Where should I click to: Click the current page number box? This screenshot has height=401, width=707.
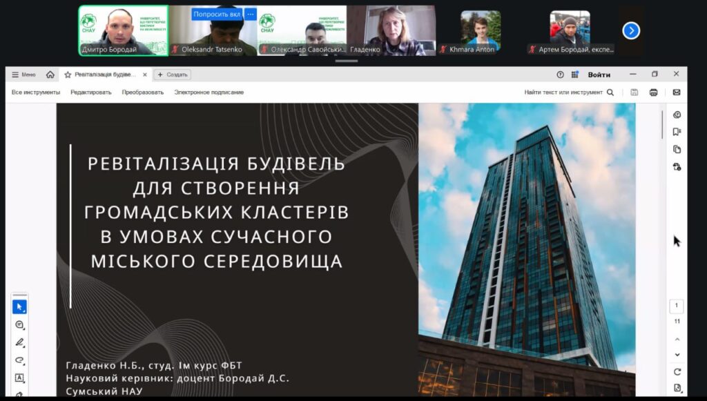(677, 306)
